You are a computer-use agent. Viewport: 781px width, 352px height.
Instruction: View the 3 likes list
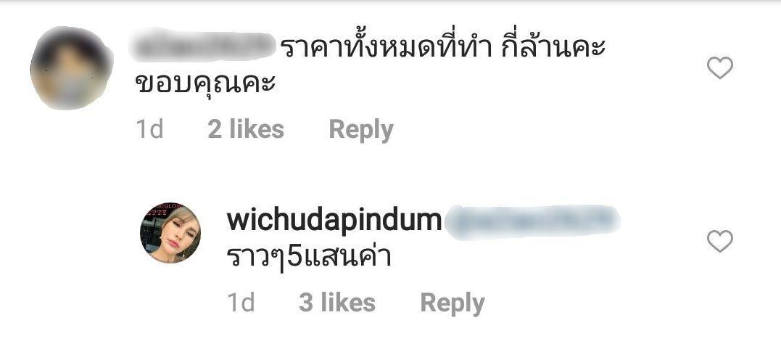pyautogui.click(x=337, y=303)
